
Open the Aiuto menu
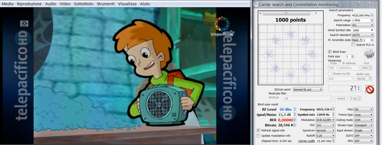(145, 4)
